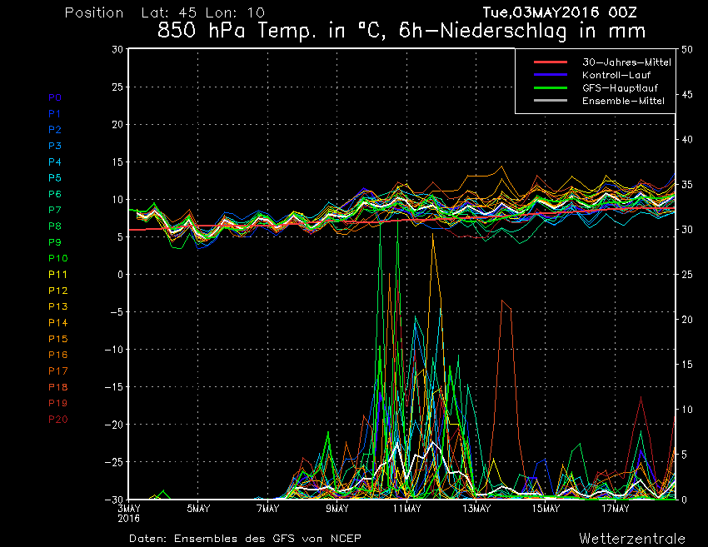
Task: Click the P4 member label
Action: pos(55,162)
